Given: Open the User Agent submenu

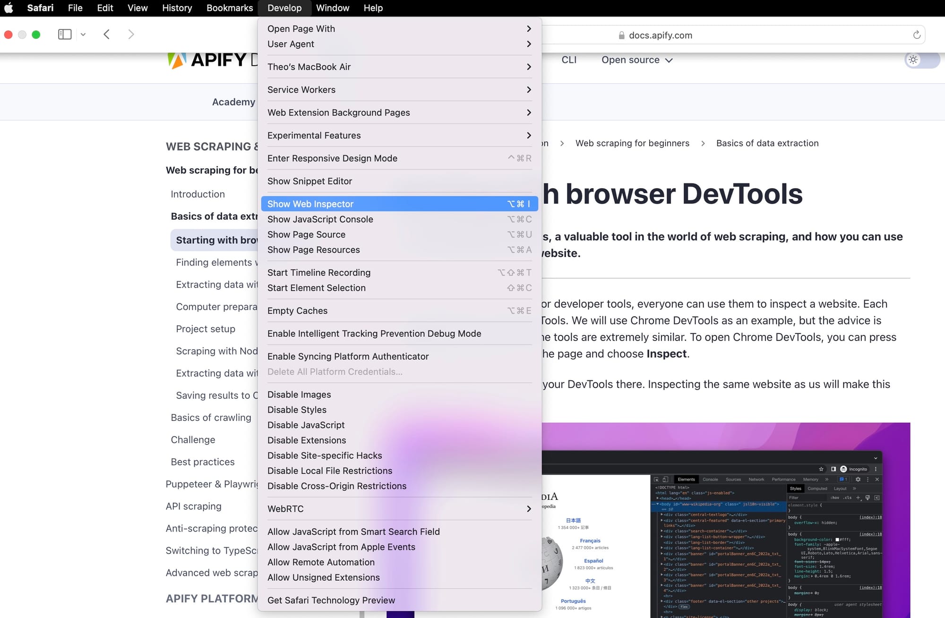Looking at the screenshot, I should (x=291, y=44).
